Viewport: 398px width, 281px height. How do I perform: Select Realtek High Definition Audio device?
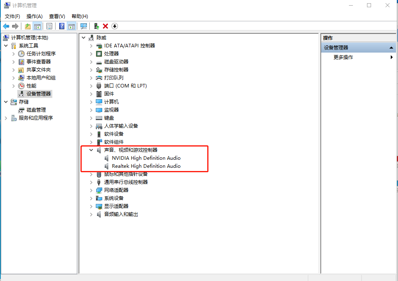(146, 166)
